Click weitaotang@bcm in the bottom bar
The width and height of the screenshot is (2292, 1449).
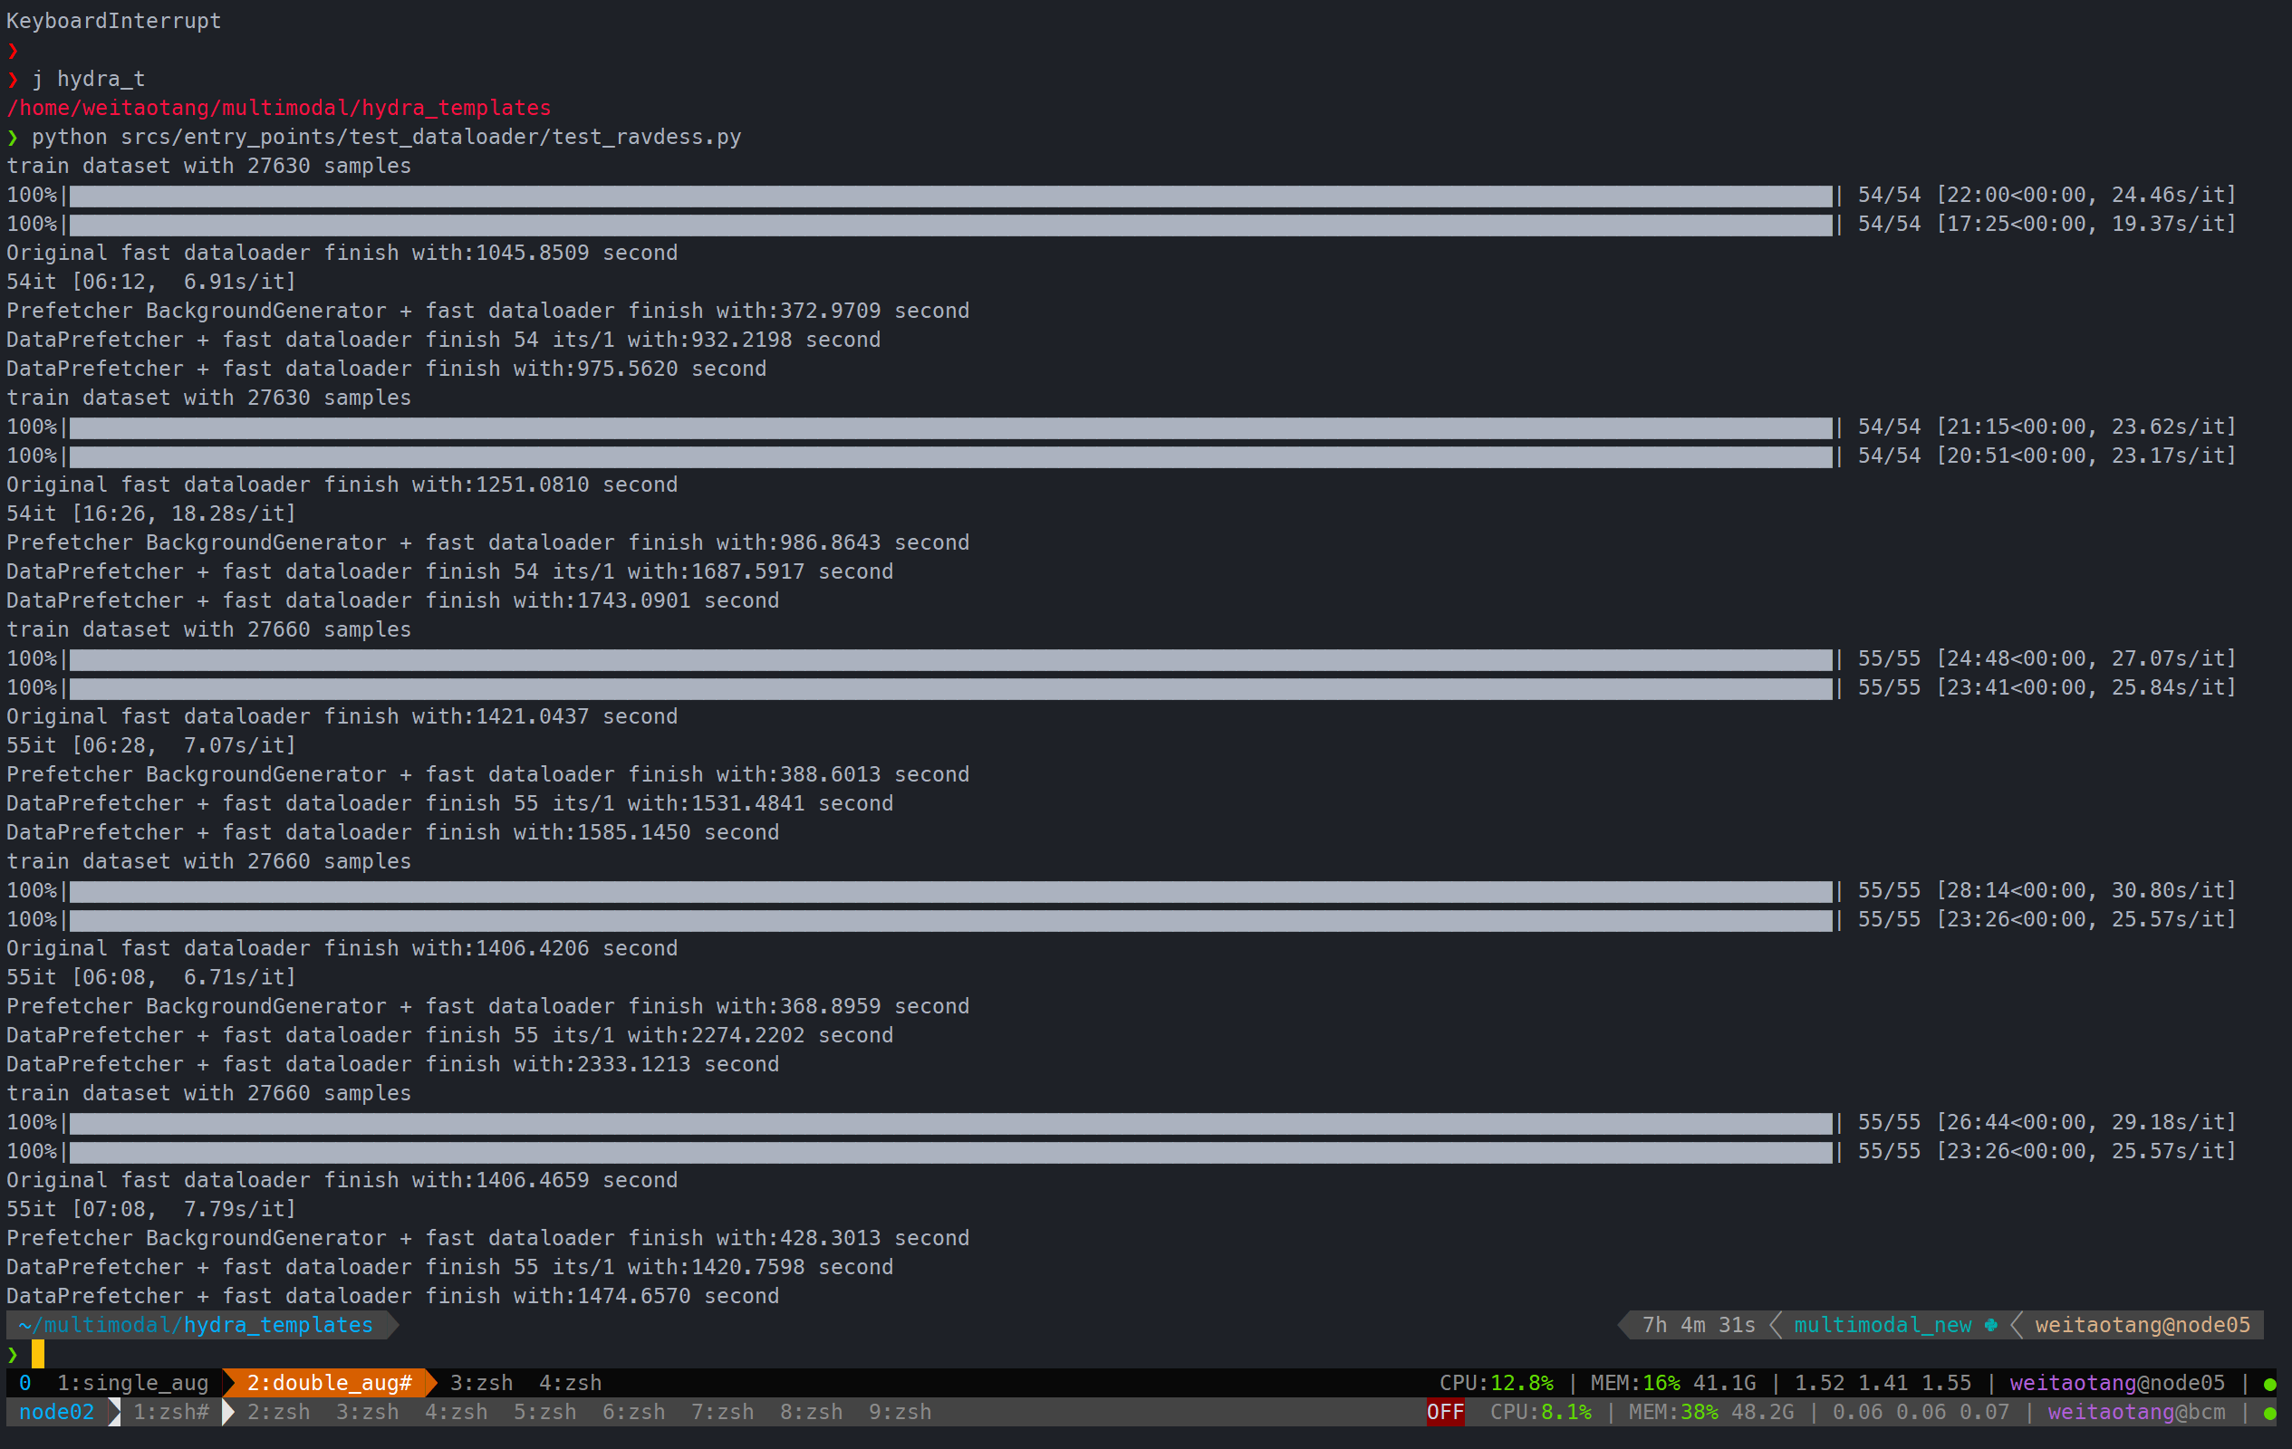pyautogui.click(x=2137, y=1412)
